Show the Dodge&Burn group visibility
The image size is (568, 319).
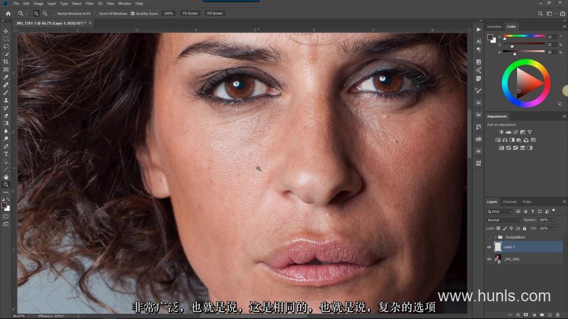(489, 237)
